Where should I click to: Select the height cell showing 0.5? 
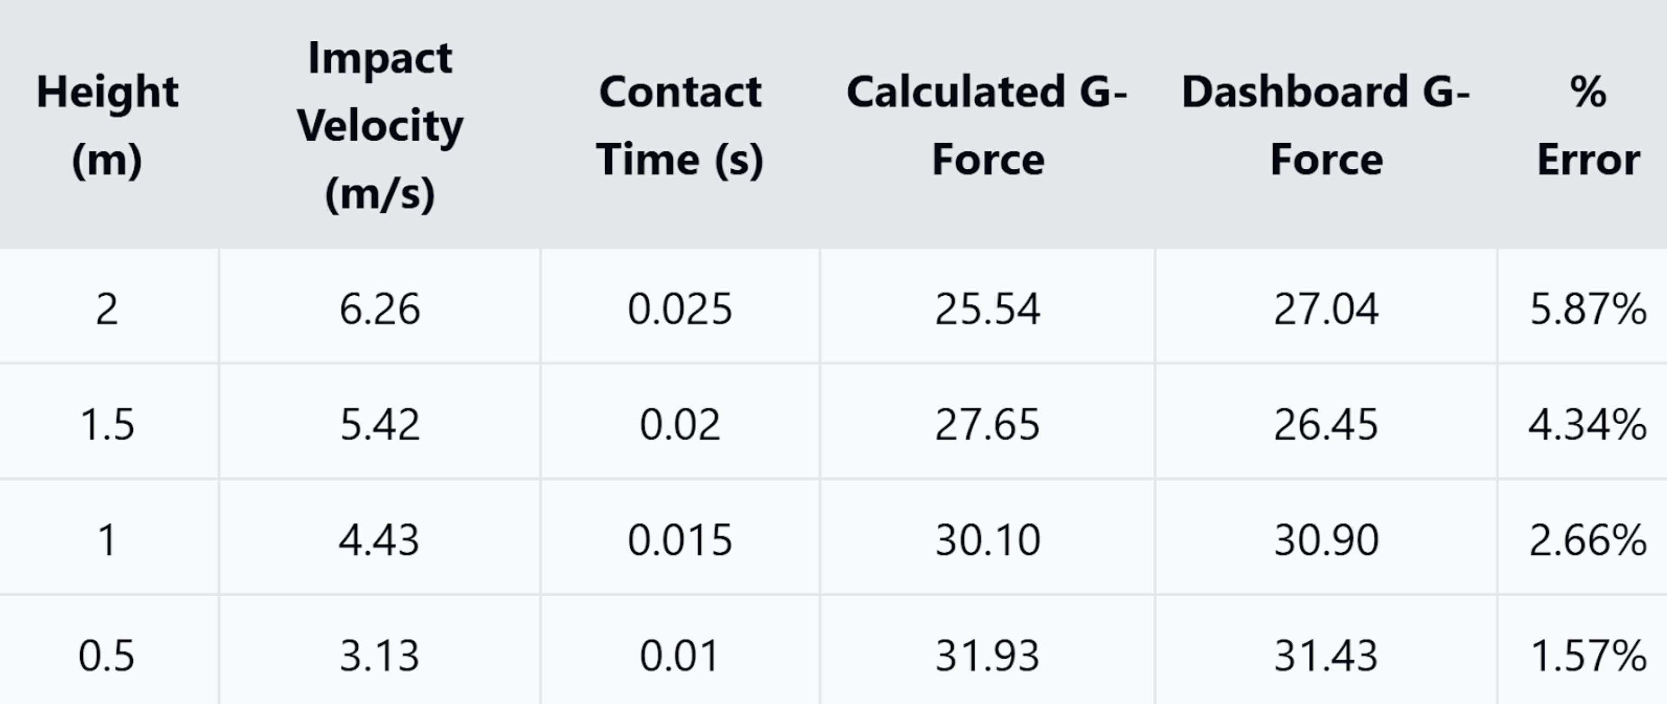tap(107, 656)
